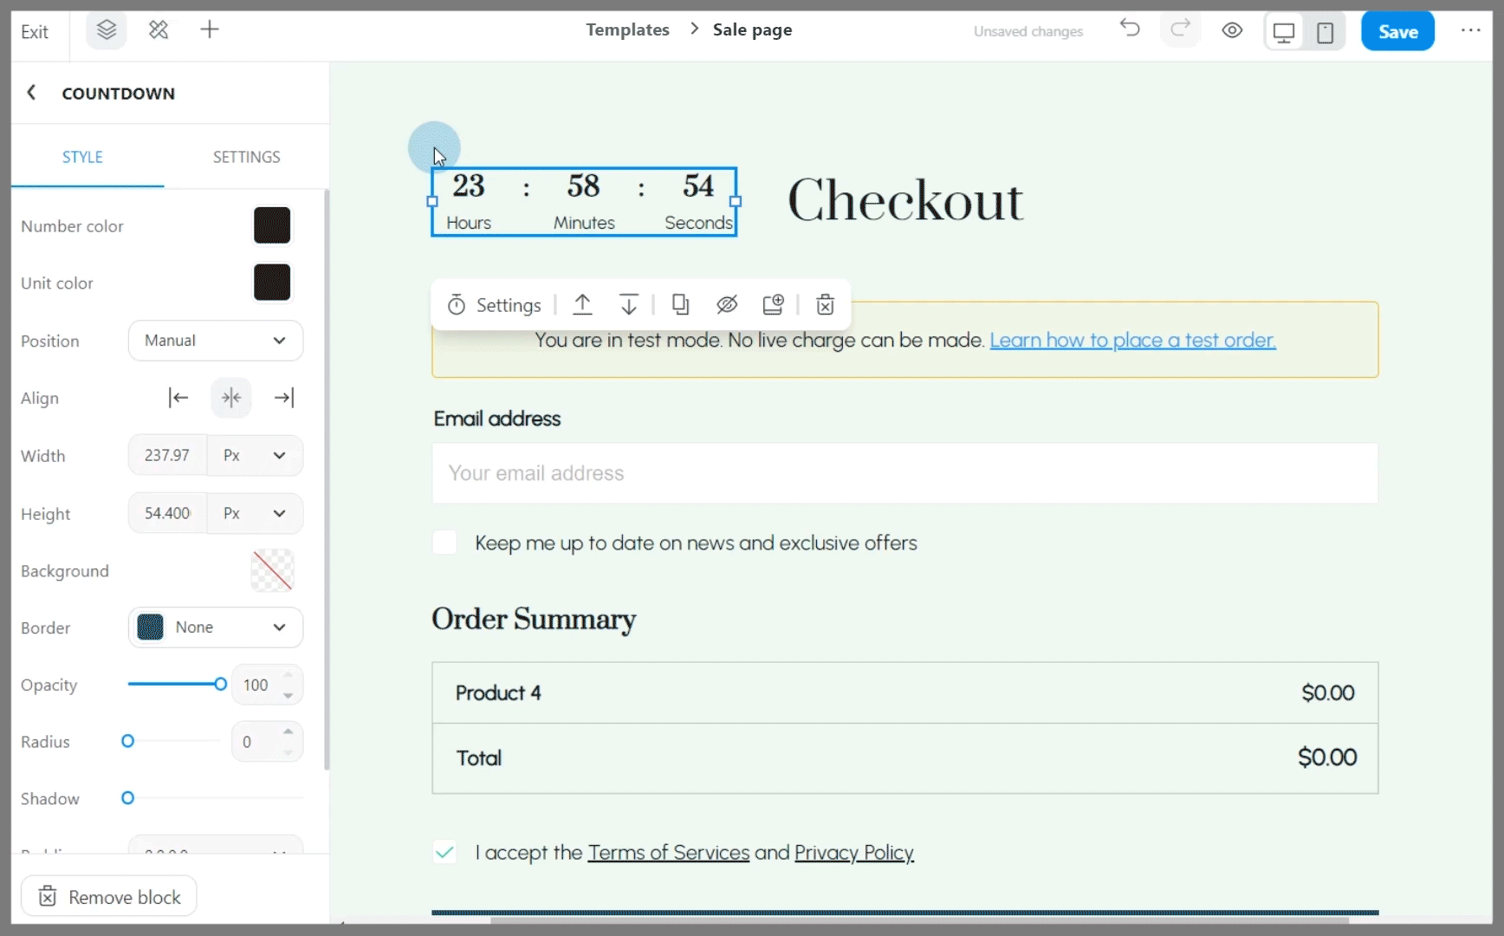Pick the Background color swatch
This screenshot has width=1504, height=936.
[x=272, y=570]
